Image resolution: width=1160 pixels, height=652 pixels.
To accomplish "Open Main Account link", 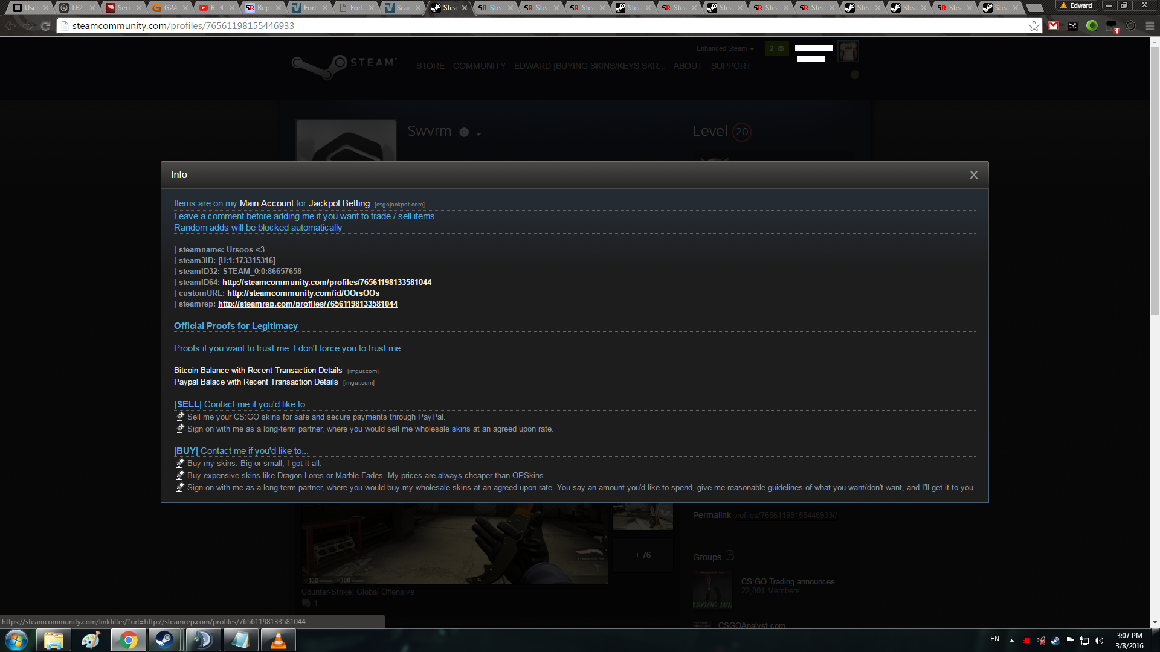I will (x=266, y=204).
